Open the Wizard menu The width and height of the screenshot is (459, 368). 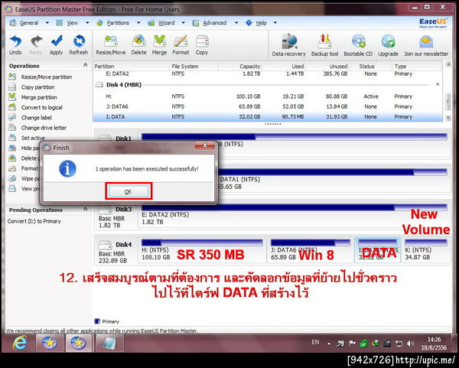click(x=167, y=23)
